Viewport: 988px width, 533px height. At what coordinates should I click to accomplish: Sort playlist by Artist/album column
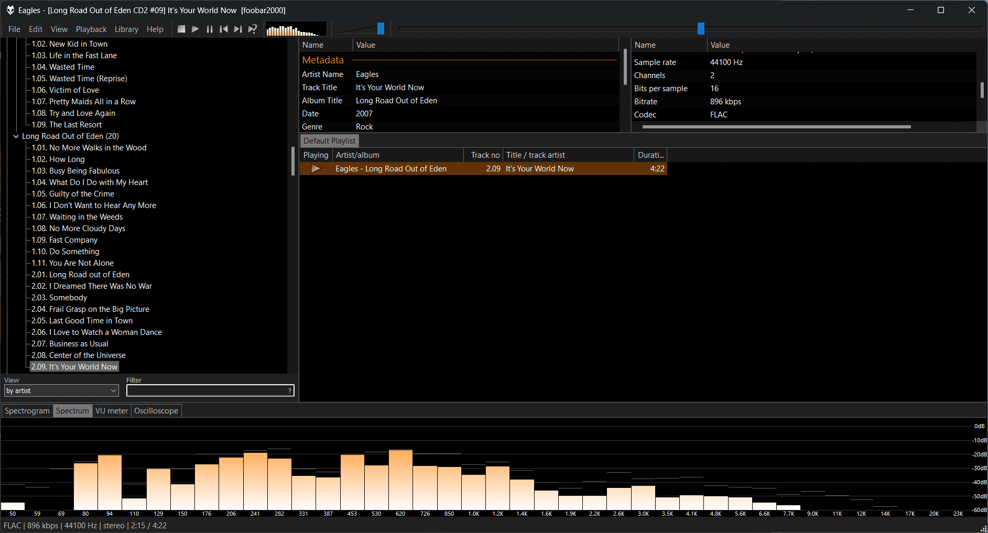[398, 155]
